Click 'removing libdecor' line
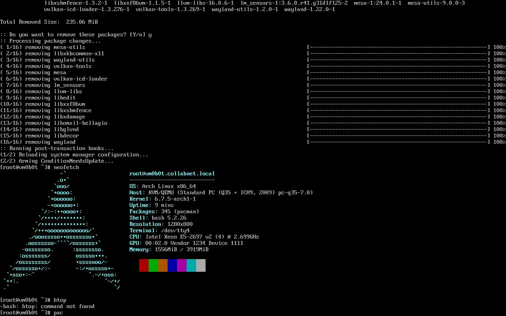The image size is (506, 316). [x=40, y=136]
